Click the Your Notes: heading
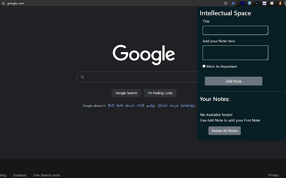The image size is (286, 178). tap(214, 99)
